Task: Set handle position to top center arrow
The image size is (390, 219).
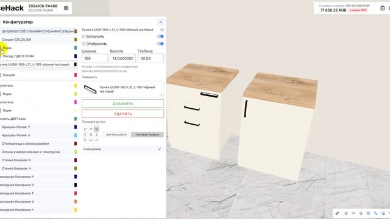Action: pos(91,129)
